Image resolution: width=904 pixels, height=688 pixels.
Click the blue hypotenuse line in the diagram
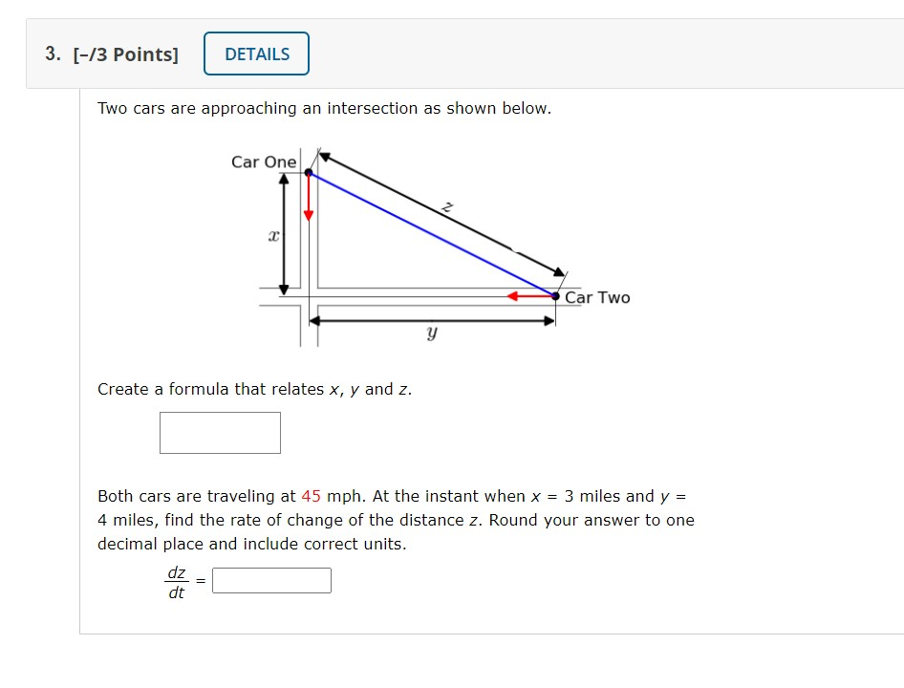[x=431, y=234]
